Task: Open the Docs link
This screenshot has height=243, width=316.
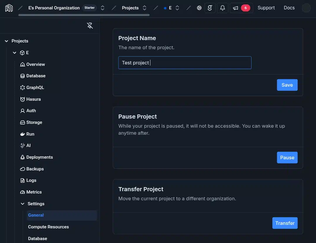Action: 289,8
